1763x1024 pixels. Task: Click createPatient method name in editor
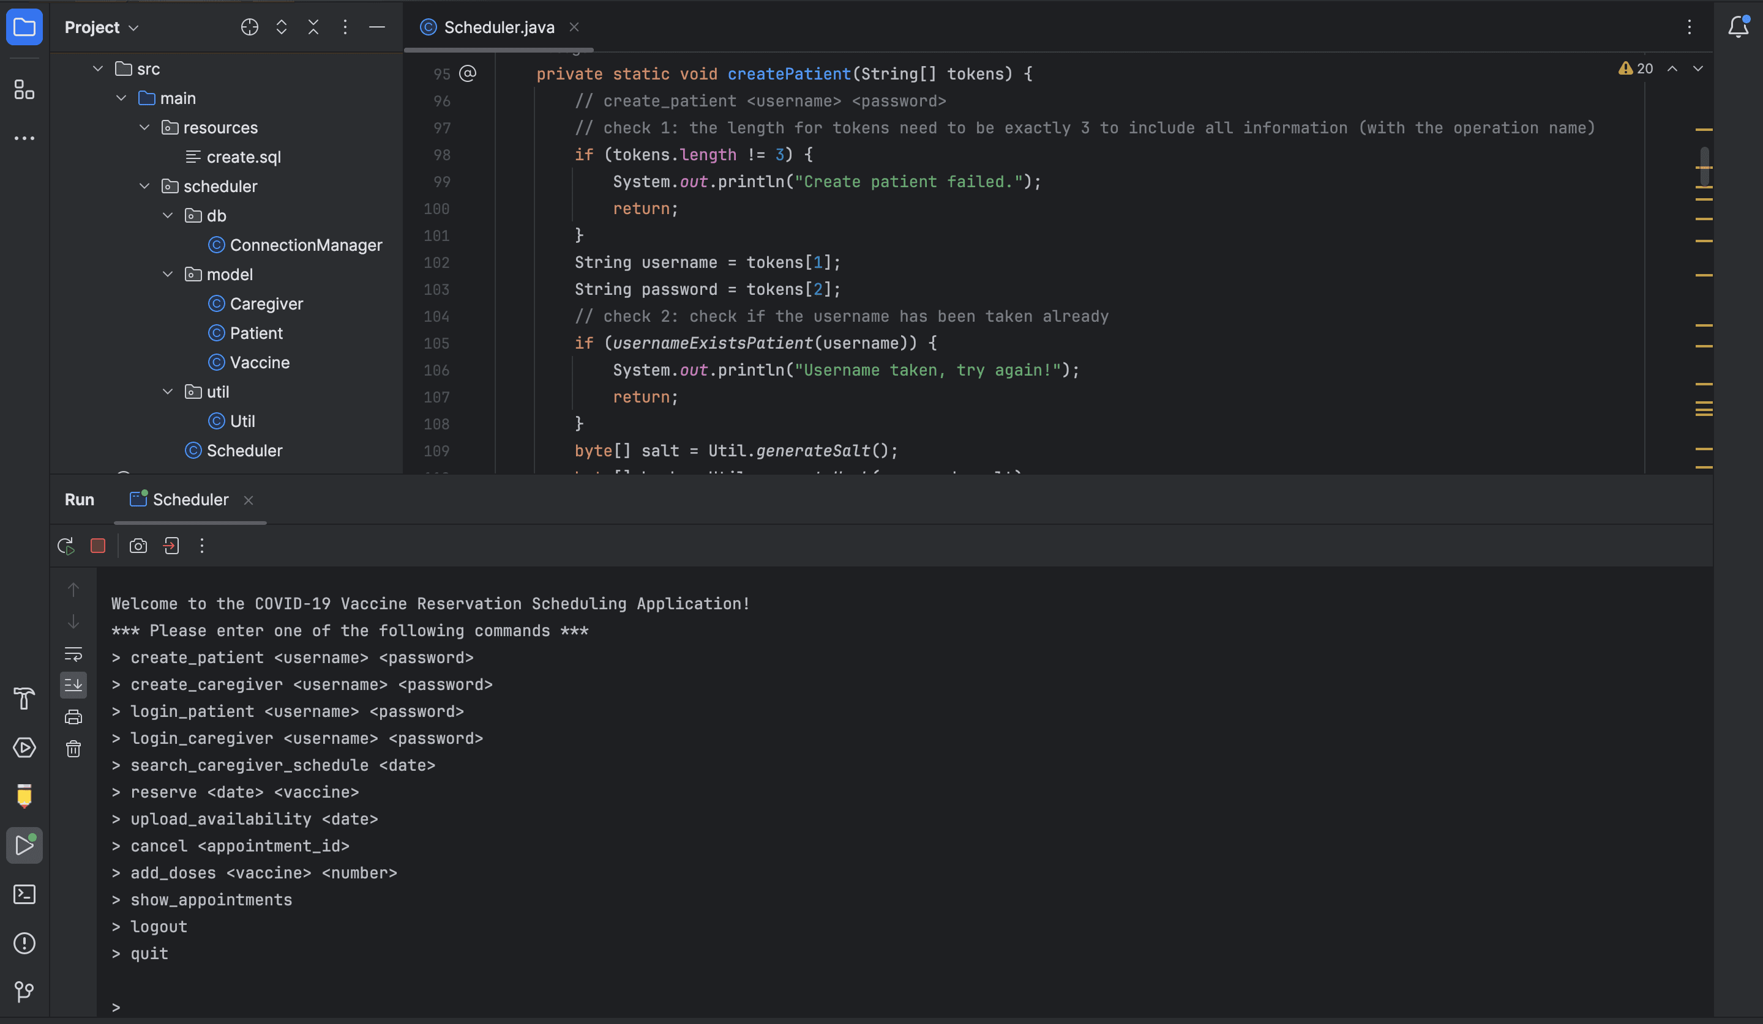[x=789, y=74]
